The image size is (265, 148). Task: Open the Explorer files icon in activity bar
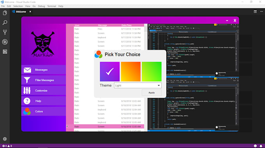5,13
